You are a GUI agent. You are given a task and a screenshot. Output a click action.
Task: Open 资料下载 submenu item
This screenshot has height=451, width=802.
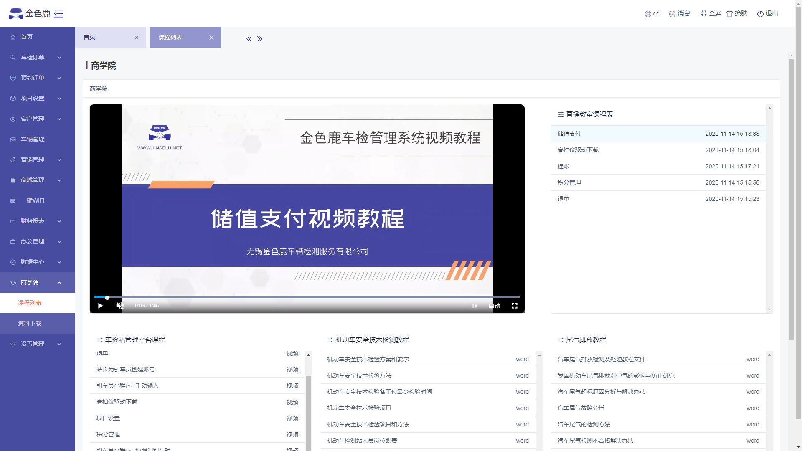point(38,323)
